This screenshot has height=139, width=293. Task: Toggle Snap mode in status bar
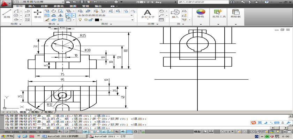67,132
